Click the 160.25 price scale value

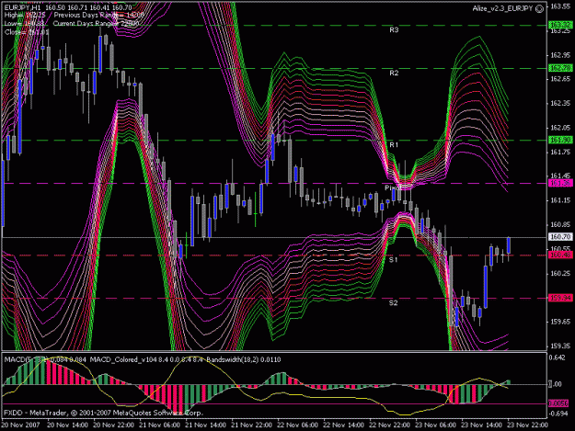560,274
